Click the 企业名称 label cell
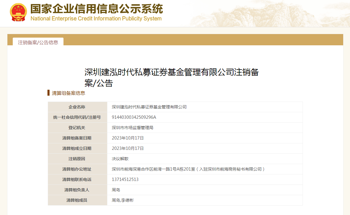Image resolution: width=350 pixels, height=215 pixels. pyautogui.click(x=77, y=107)
